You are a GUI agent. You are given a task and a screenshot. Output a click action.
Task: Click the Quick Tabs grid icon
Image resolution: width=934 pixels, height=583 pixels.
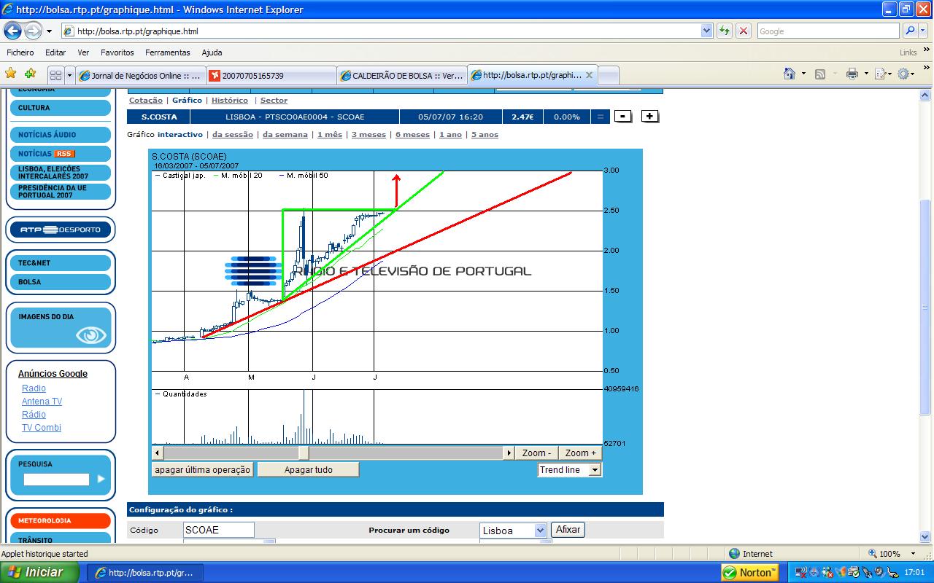[55, 75]
